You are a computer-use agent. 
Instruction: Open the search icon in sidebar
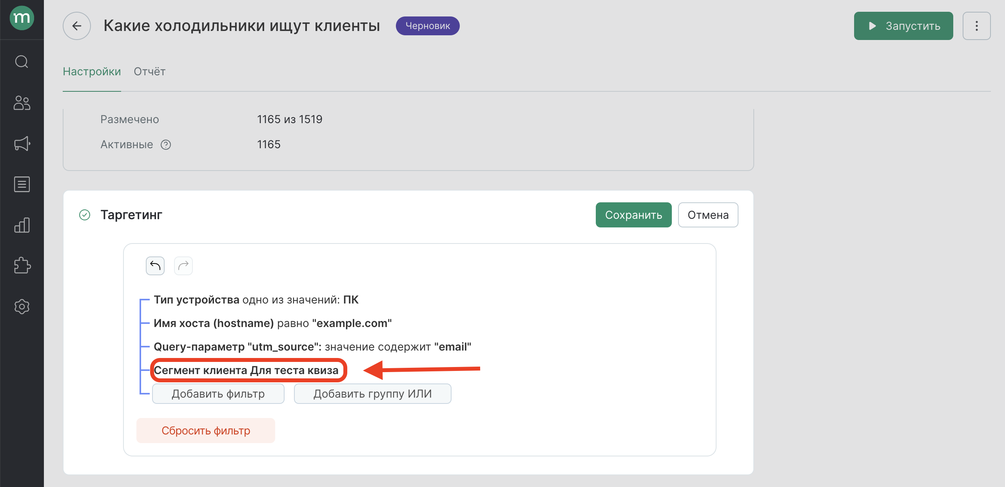coord(22,62)
